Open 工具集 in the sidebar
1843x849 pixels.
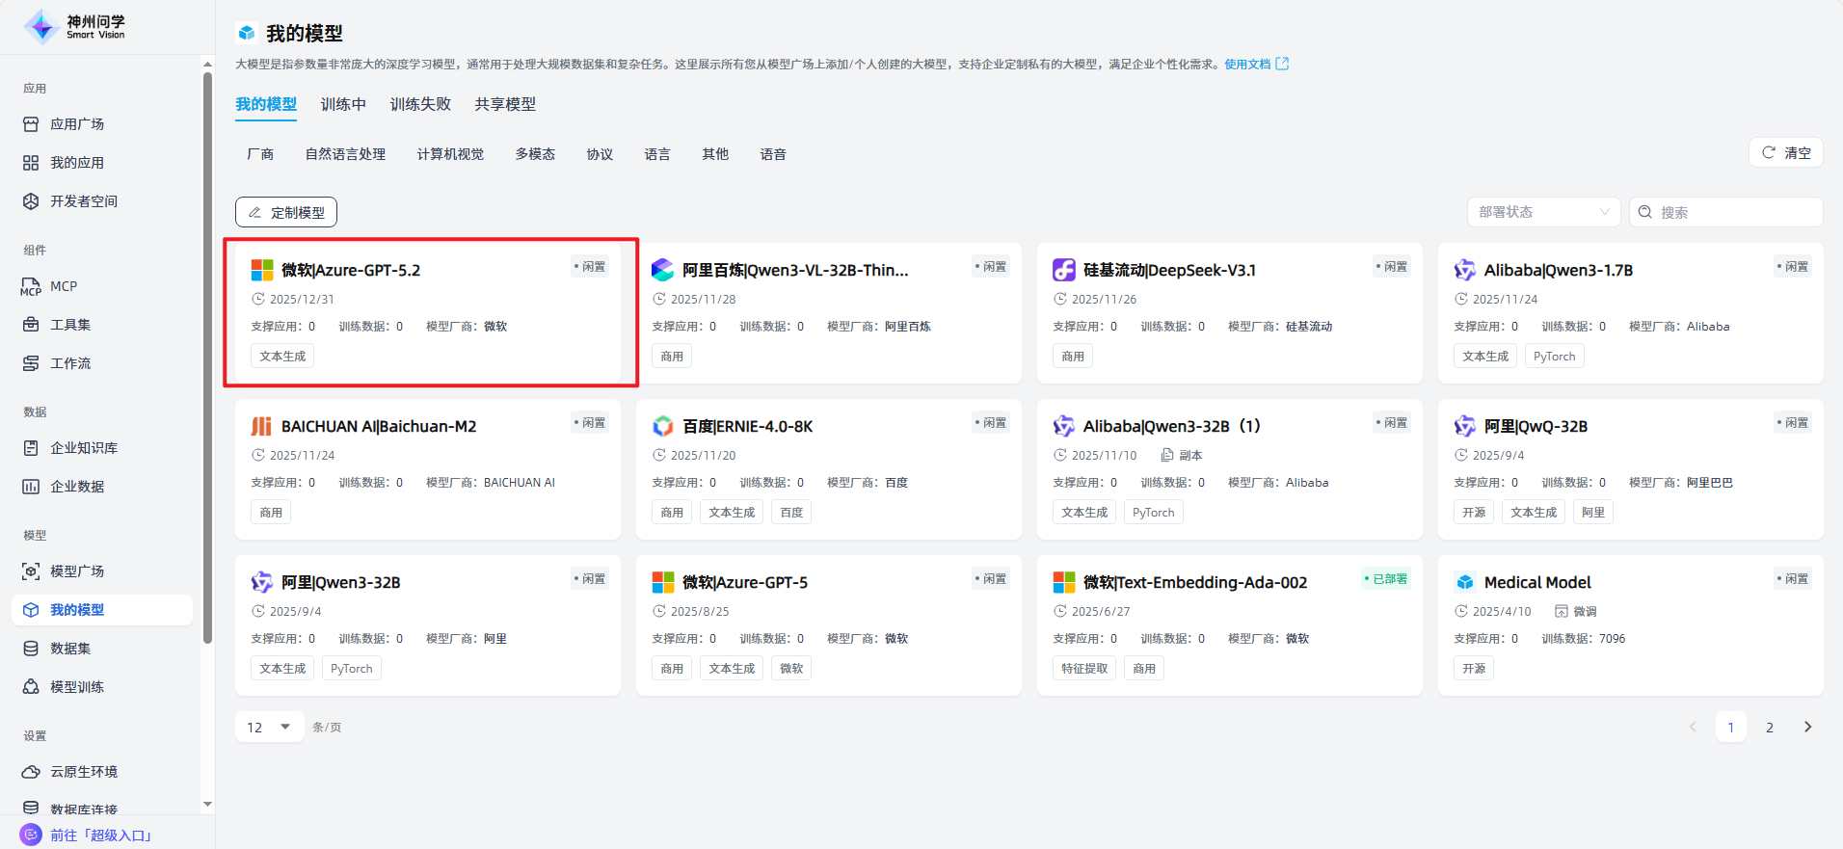pos(69,325)
